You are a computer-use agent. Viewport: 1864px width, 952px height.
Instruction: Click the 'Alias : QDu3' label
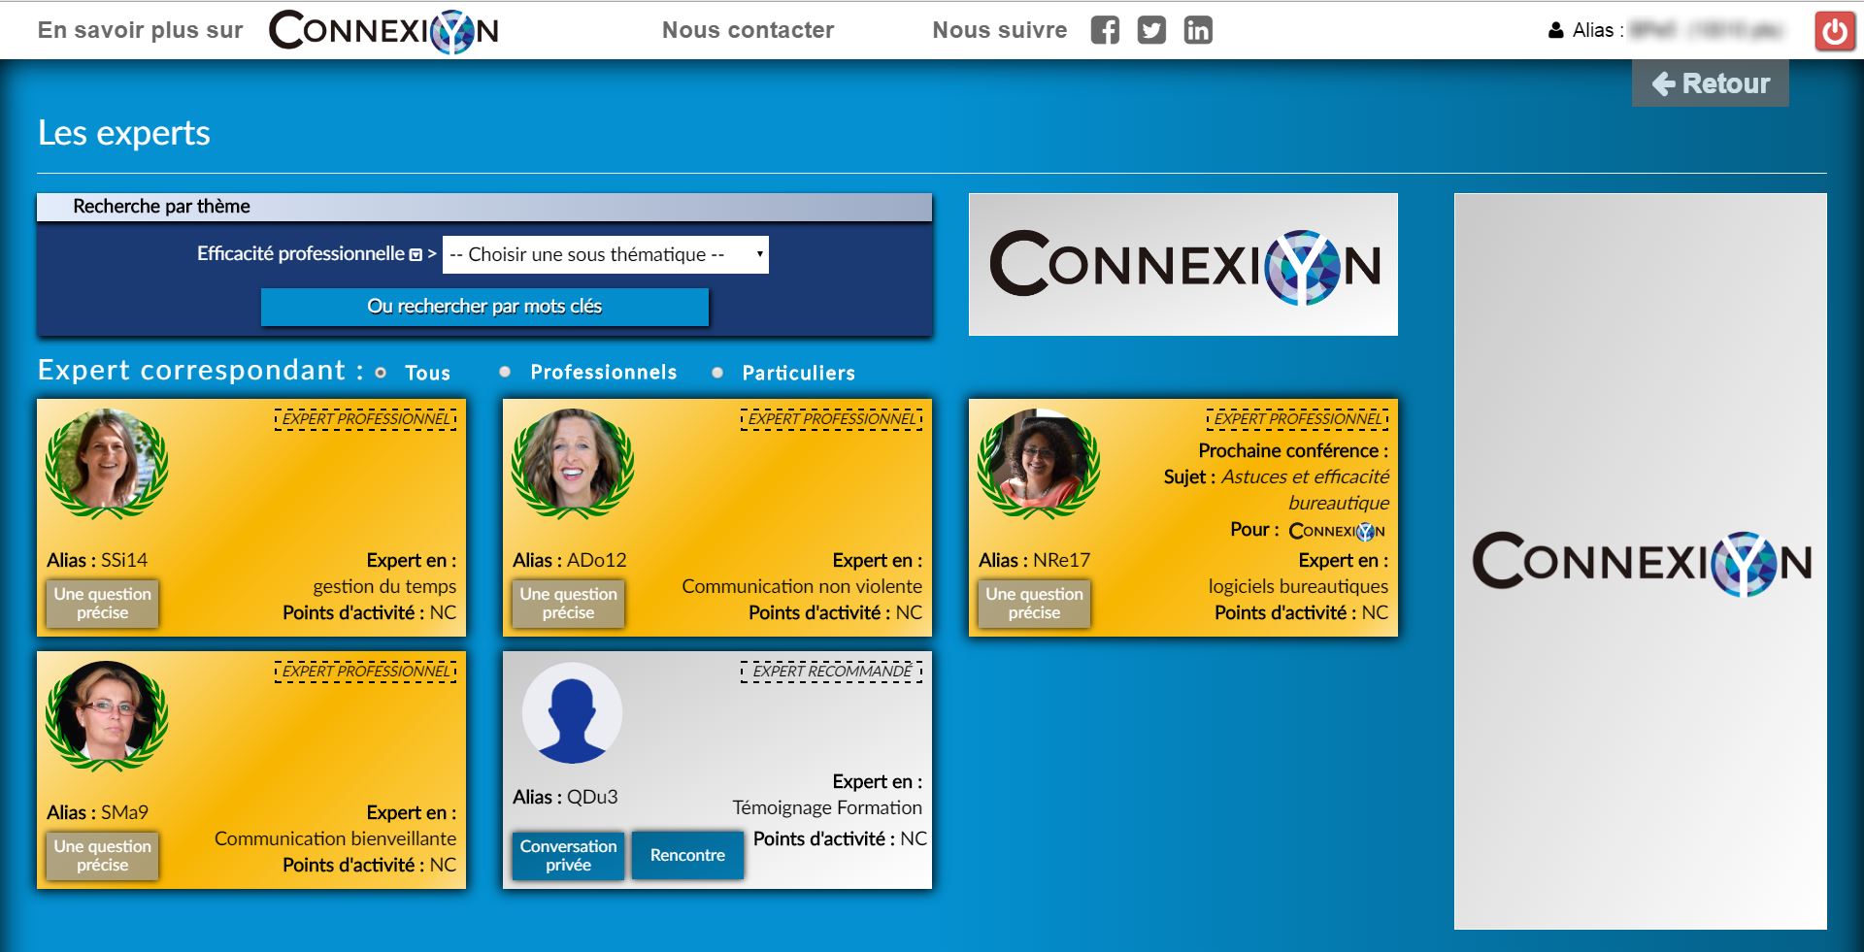coord(565,797)
